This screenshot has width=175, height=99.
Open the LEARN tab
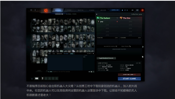point(92,10)
